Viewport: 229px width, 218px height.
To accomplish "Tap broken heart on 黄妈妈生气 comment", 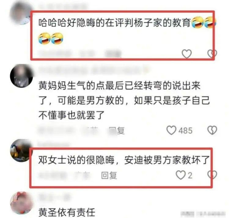I will pos(212,130).
